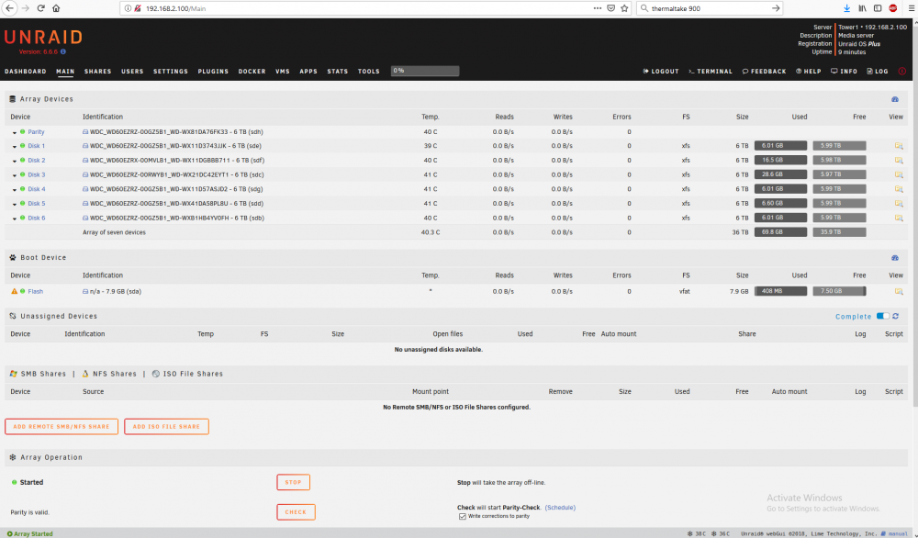Viewport: 918px width, 538px height.
Task: Go to the browser home page
Action: pos(56,8)
